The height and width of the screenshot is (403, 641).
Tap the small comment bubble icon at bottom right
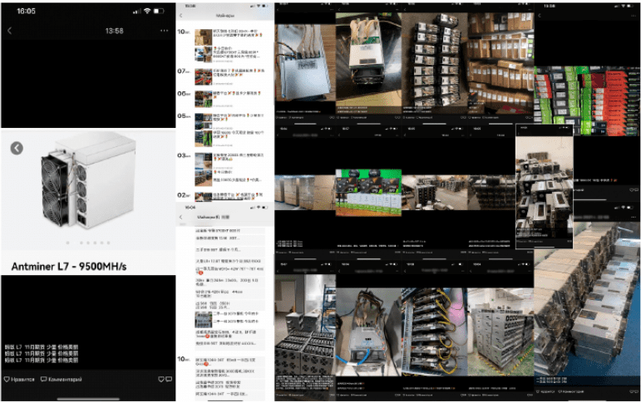(169, 379)
